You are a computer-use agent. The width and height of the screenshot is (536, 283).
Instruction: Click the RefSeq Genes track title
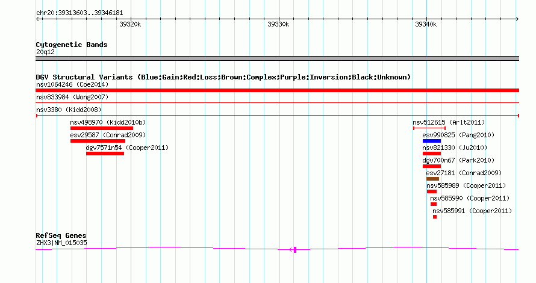point(61,235)
